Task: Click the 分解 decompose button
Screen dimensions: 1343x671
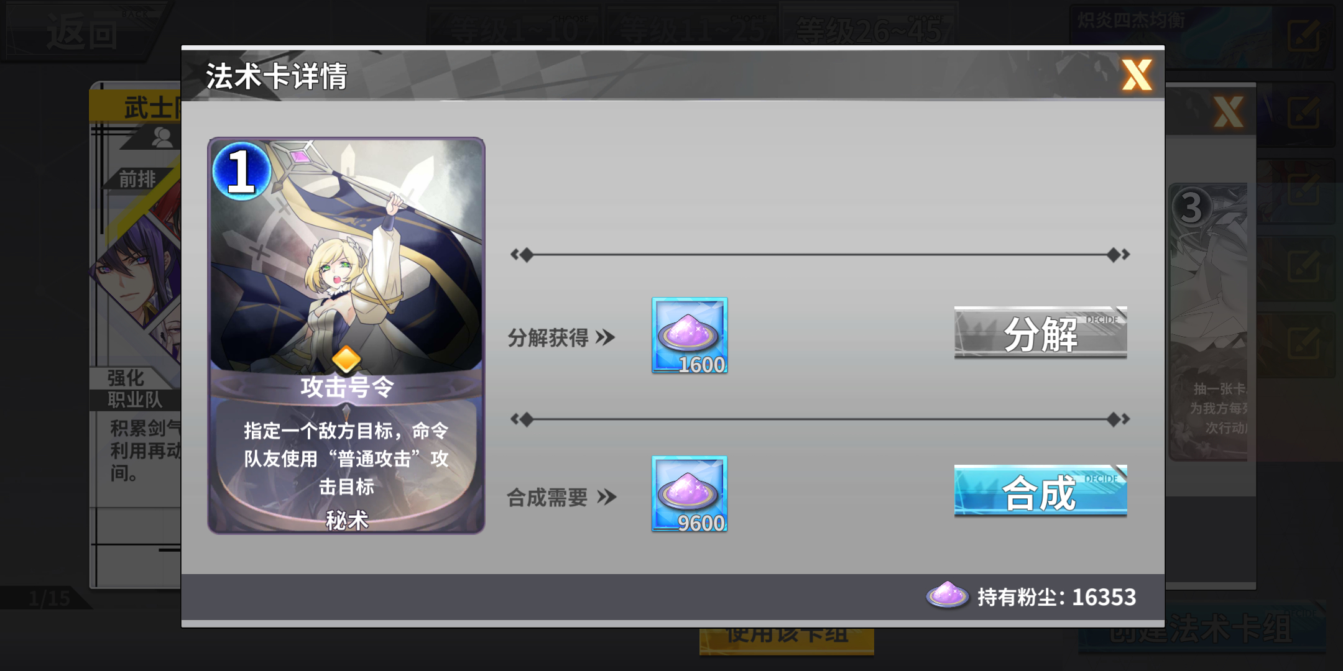Action: point(1040,332)
